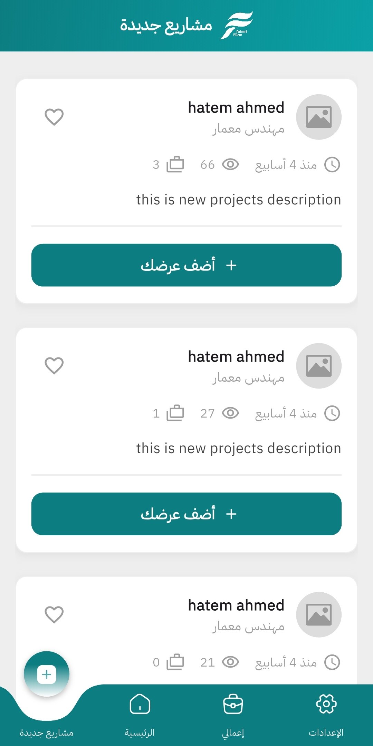Click the third card's hatem ahmed name

[236, 605]
